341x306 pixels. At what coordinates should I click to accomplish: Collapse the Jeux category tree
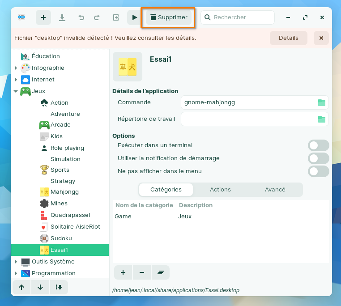point(16,91)
